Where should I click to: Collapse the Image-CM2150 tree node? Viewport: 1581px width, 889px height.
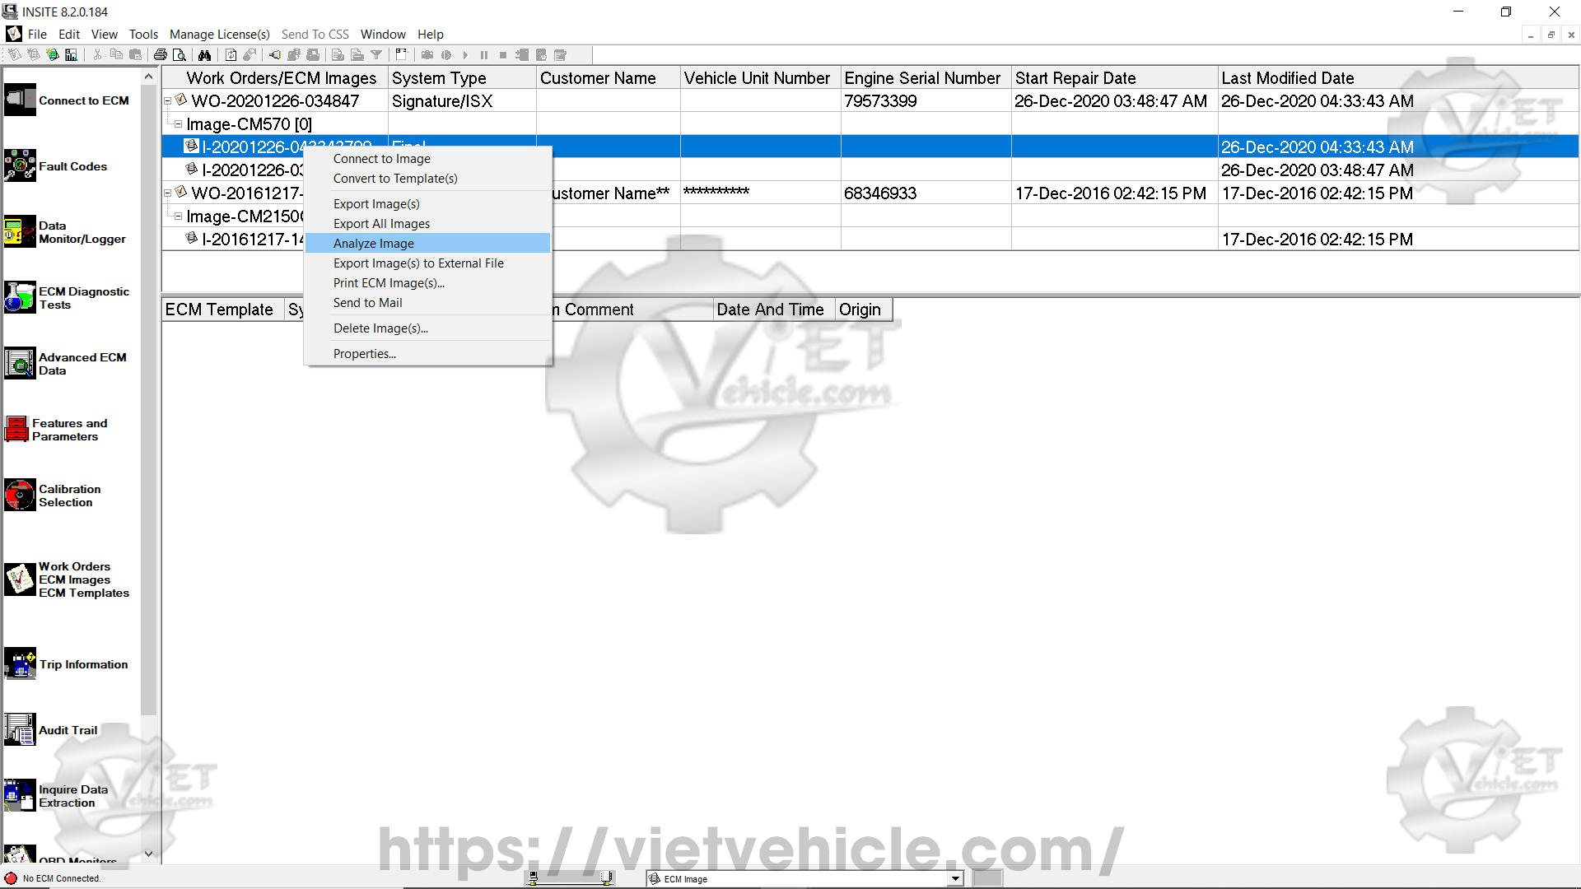[x=178, y=216]
